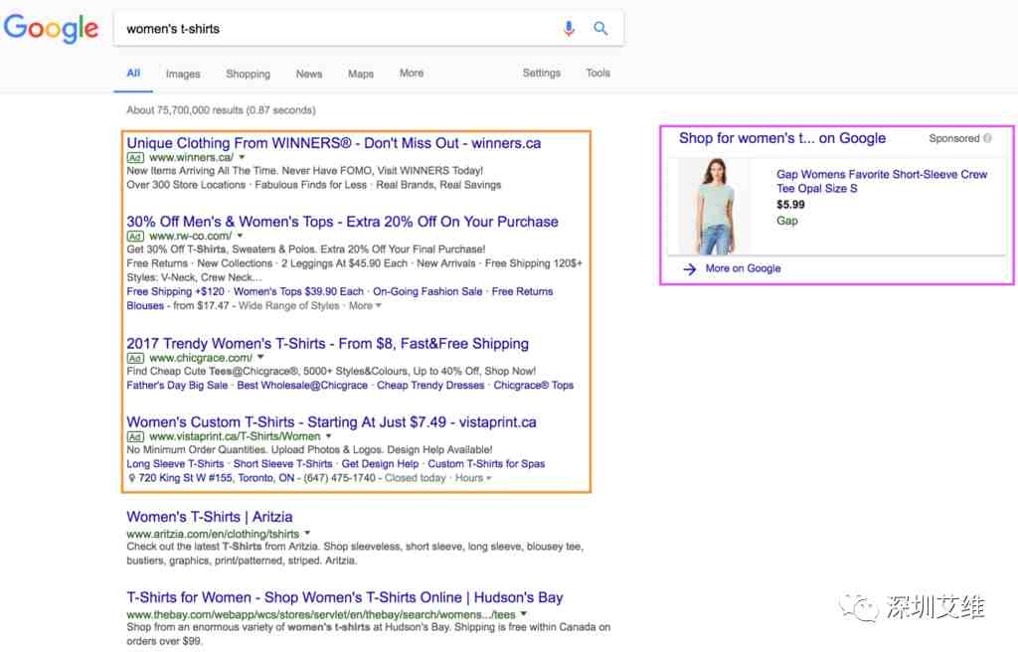Click the Free Returns sitelink in blue
The height and width of the screenshot is (652, 1018).
523,291
